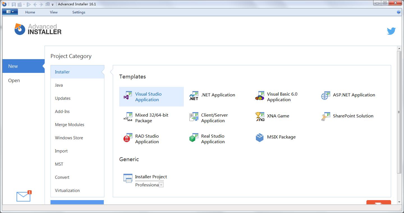This screenshot has width=404, height=213.
Task: Click the Run icon in quick access toolbar
Action: (x=29, y=4)
